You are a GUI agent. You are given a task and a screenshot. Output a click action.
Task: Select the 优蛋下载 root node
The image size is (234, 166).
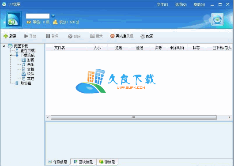tap(21, 46)
